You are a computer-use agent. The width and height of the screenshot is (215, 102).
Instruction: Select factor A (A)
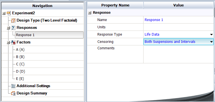click(x=20, y=50)
